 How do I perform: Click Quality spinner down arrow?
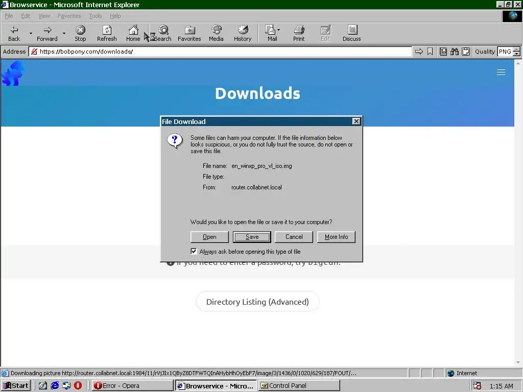point(517,54)
